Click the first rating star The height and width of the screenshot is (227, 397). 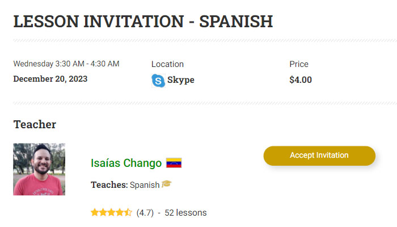[x=95, y=213]
